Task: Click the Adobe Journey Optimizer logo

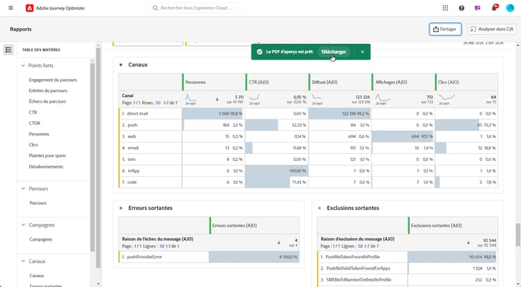Action: pos(29,8)
